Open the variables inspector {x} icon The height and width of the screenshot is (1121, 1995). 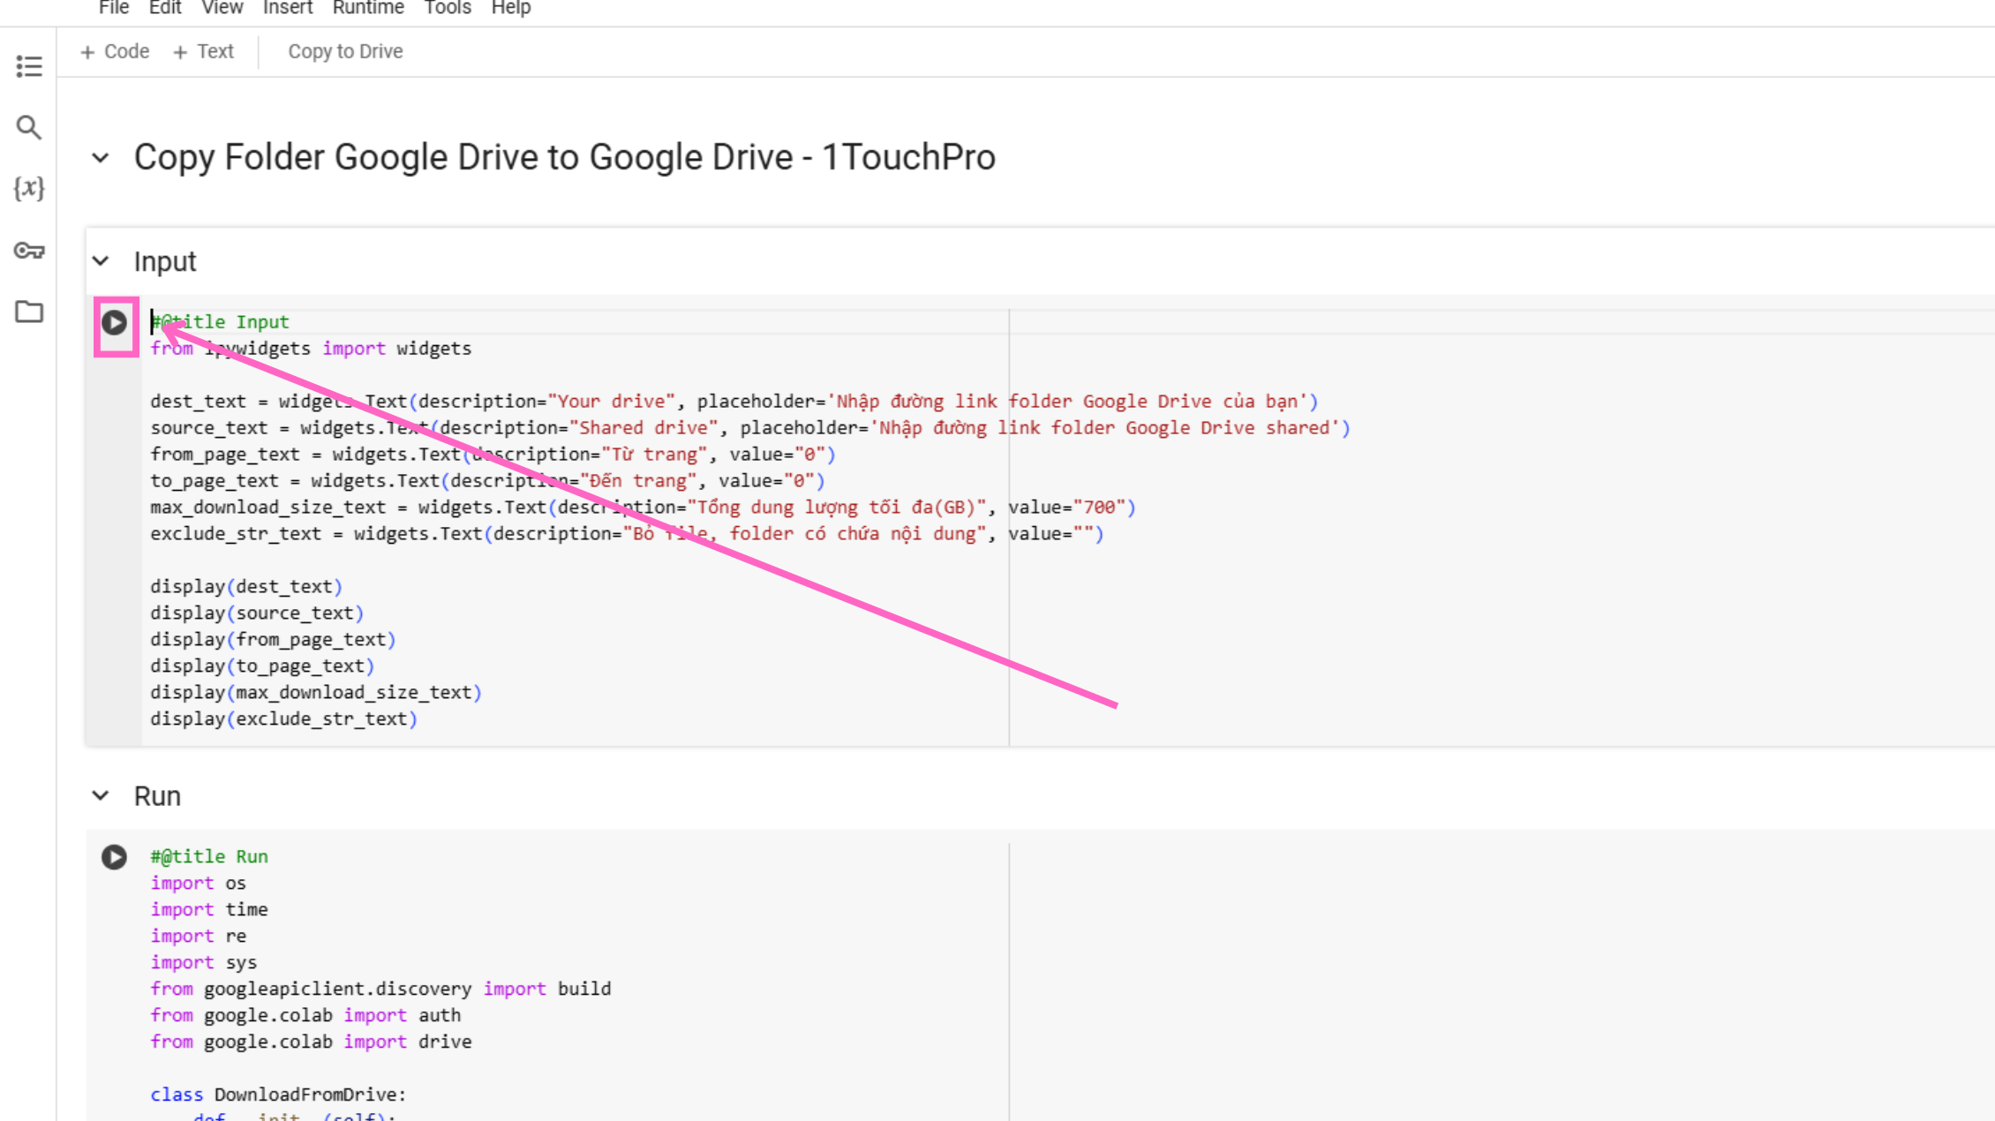point(28,188)
